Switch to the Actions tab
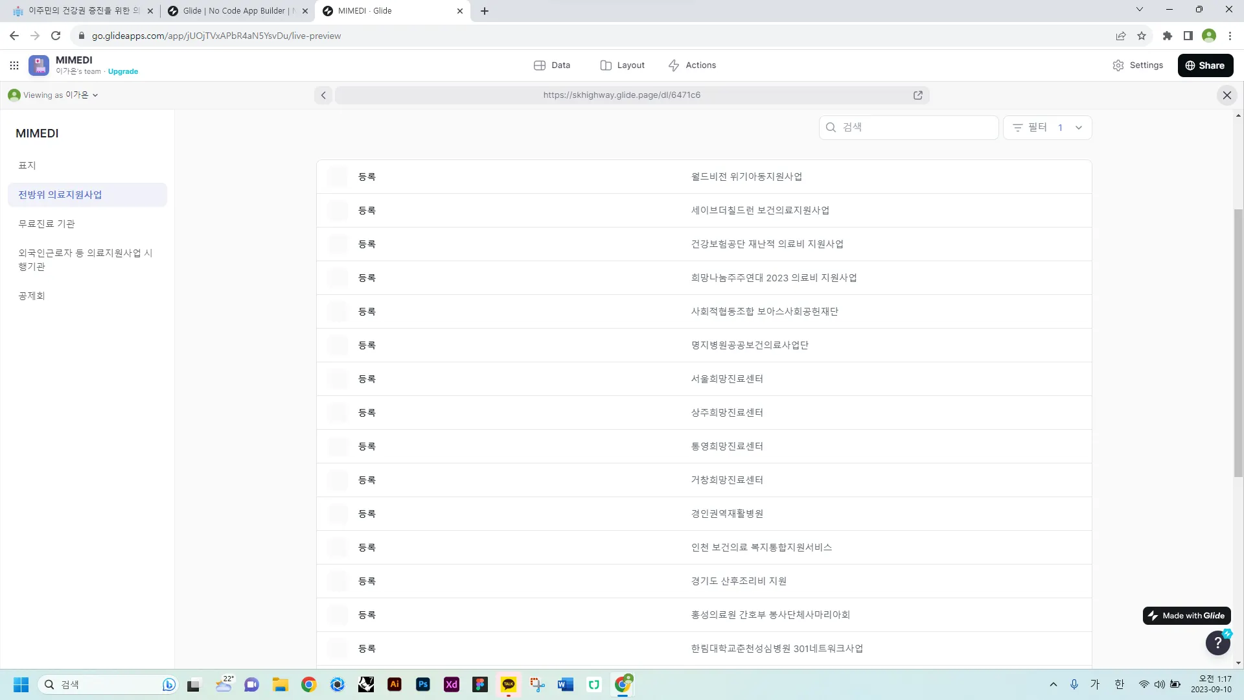The image size is (1244, 700). pyautogui.click(x=692, y=65)
